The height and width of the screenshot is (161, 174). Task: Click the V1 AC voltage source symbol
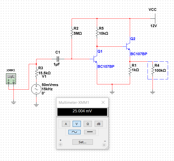point(36,89)
